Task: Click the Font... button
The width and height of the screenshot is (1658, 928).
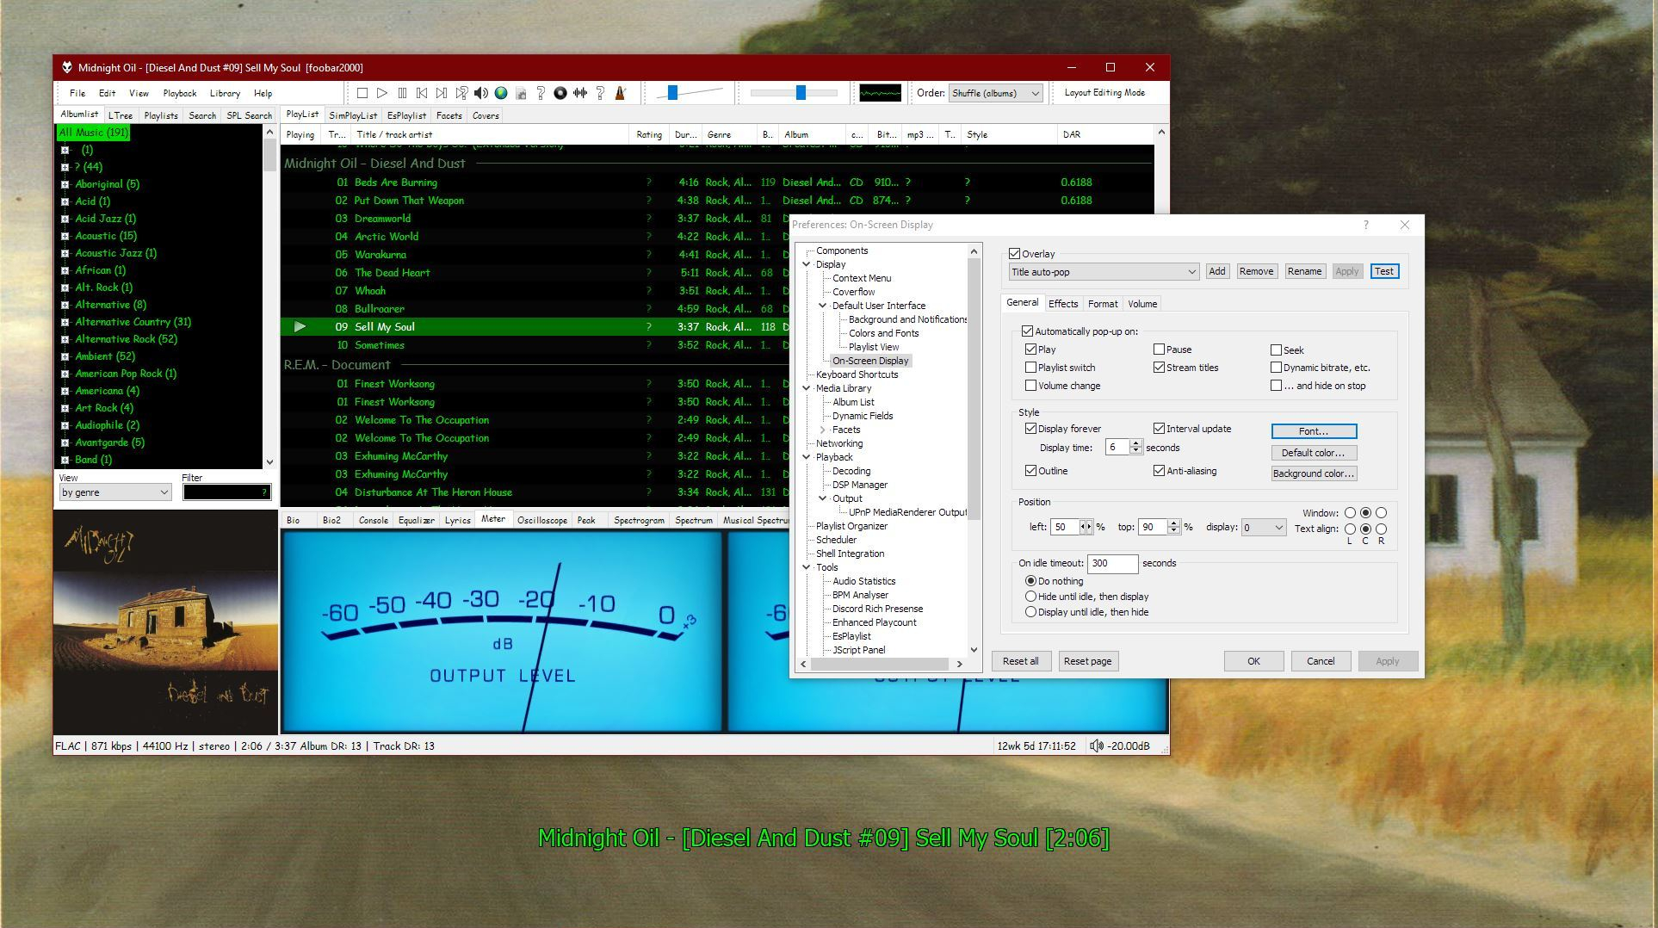Action: coord(1313,431)
